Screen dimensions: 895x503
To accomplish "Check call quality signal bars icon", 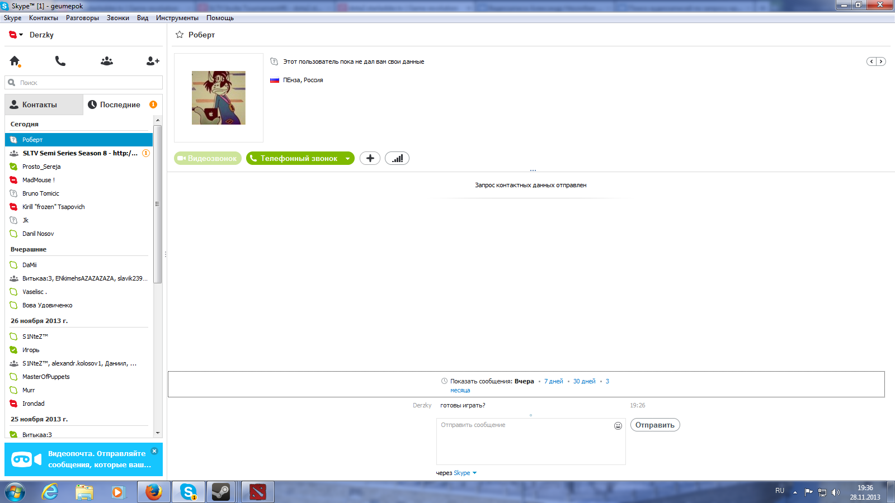I will coord(397,158).
